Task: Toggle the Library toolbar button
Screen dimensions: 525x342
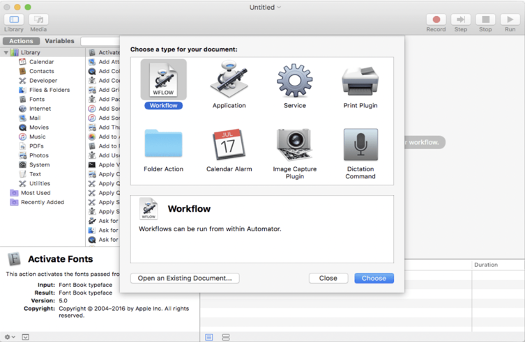Action: click(14, 20)
